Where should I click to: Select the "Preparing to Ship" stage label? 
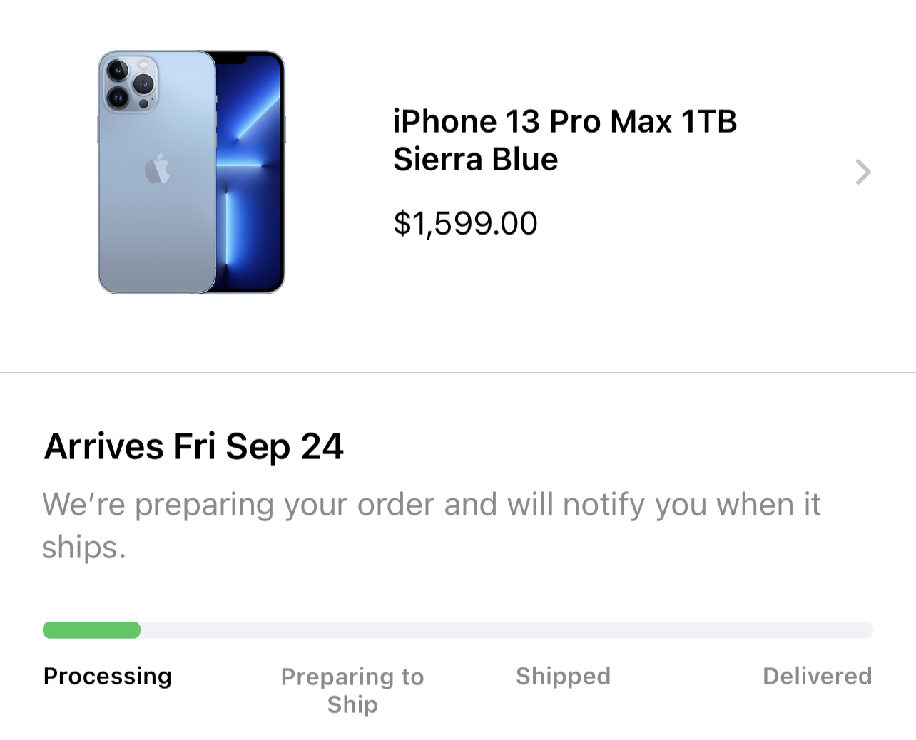(352, 690)
